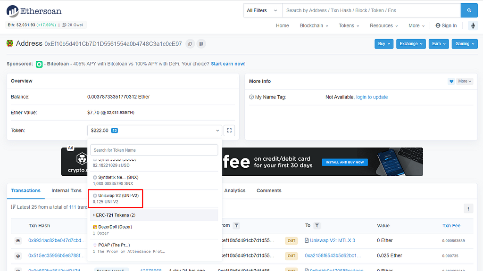Open the Exchange dropdown button

point(411,44)
